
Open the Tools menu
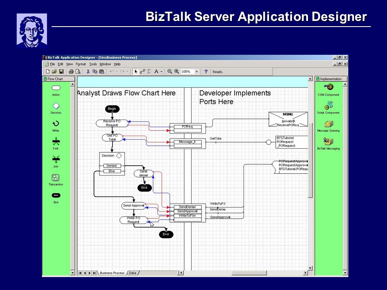click(93, 64)
